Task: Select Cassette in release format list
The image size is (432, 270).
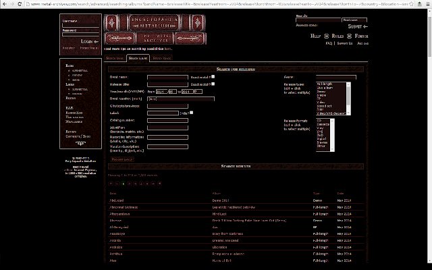Action: 323,124
